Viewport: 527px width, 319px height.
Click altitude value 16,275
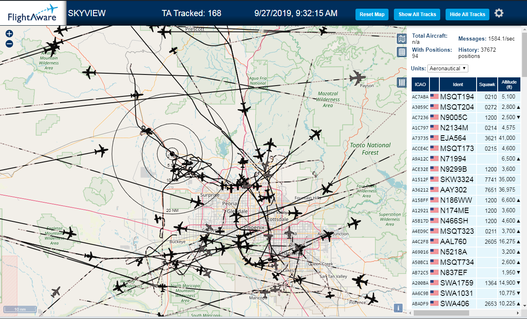click(508, 242)
